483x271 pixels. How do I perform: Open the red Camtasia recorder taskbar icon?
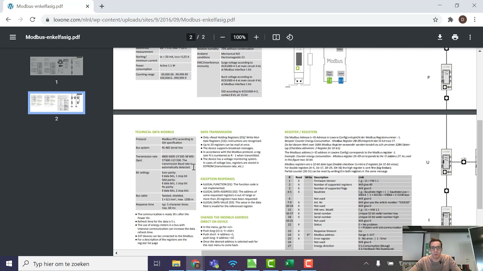(x=308, y=263)
